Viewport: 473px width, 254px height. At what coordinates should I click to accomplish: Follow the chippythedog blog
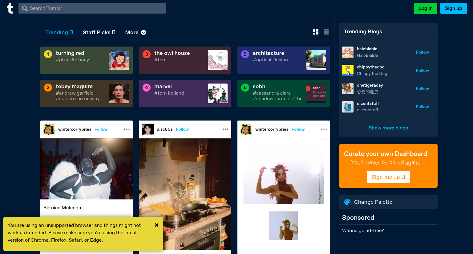pyautogui.click(x=422, y=70)
